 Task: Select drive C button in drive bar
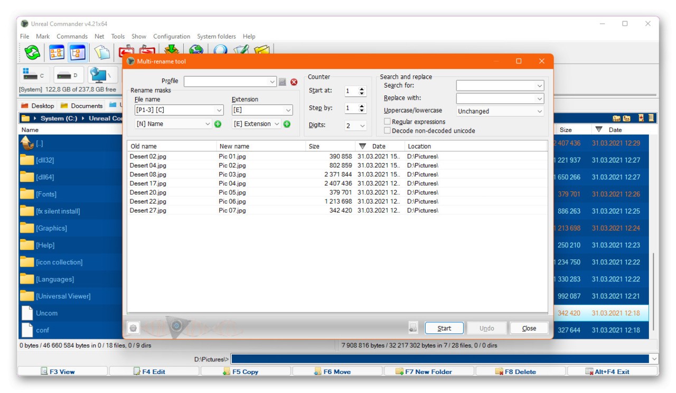[x=34, y=75]
